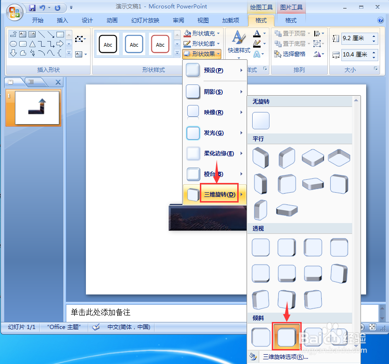Select the highlighted second oblique rotation preset
This screenshot has height=364, width=389.
[x=287, y=336]
